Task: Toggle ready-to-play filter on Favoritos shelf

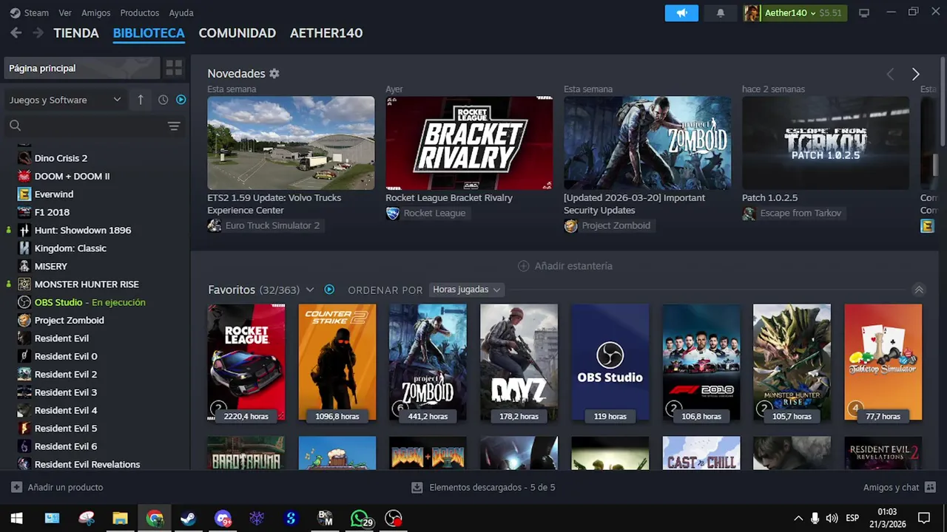Action: pos(329,290)
